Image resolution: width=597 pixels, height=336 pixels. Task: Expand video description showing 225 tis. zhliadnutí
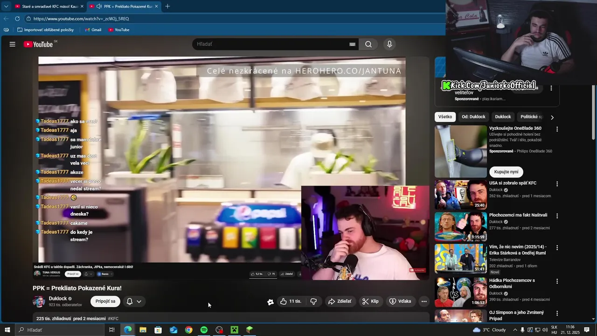pyautogui.click(x=231, y=318)
